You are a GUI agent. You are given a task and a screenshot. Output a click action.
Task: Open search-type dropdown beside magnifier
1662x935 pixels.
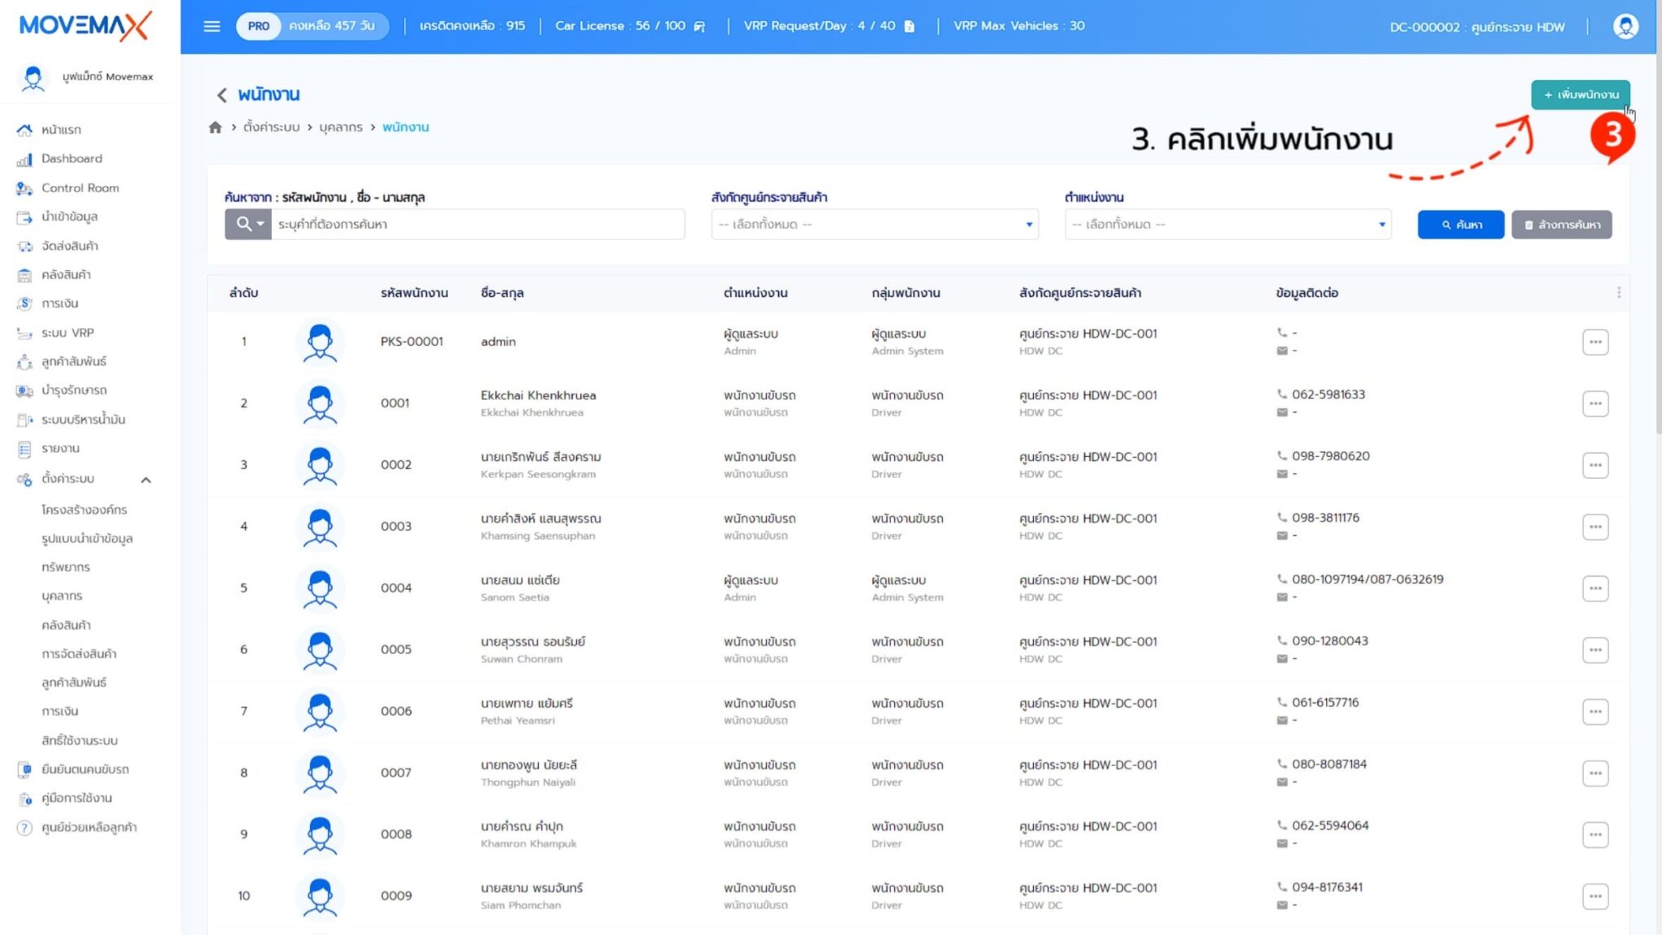tap(248, 224)
